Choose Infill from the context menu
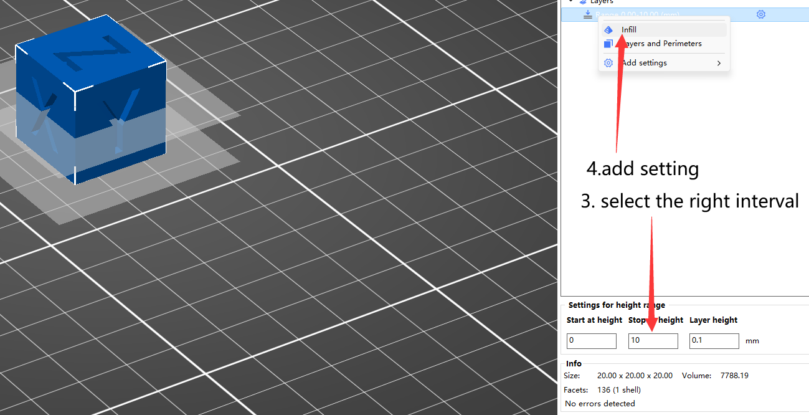This screenshot has height=415, width=809. pyautogui.click(x=628, y=29)
